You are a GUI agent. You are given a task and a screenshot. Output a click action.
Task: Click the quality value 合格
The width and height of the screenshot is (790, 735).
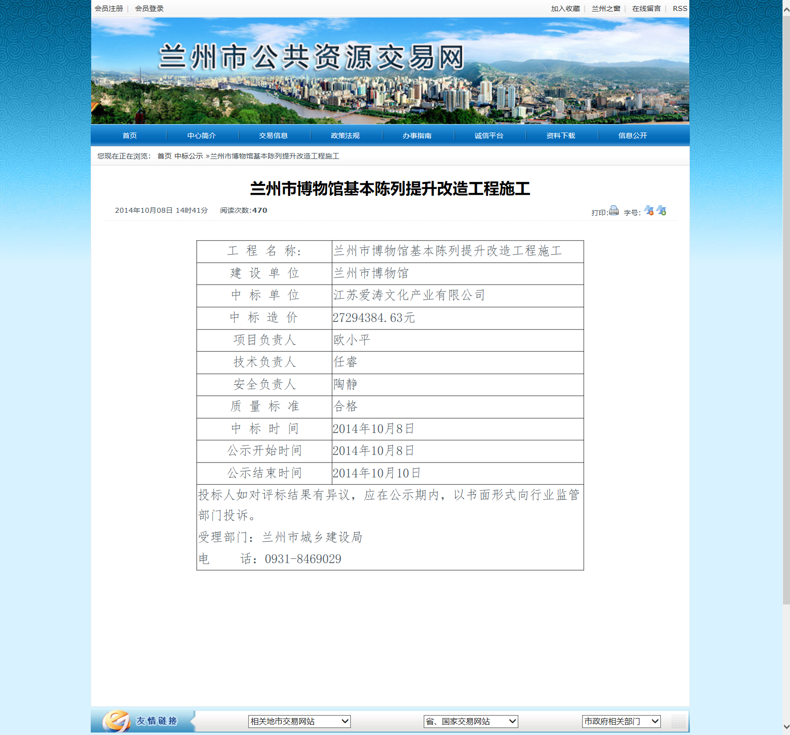(345, 406)
